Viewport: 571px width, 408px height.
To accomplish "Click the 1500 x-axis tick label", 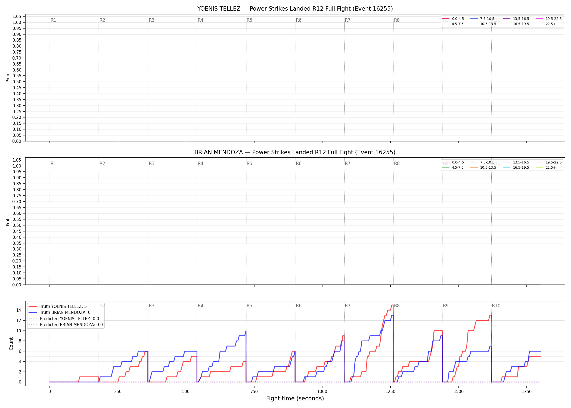I will click(x=459, y=392).
